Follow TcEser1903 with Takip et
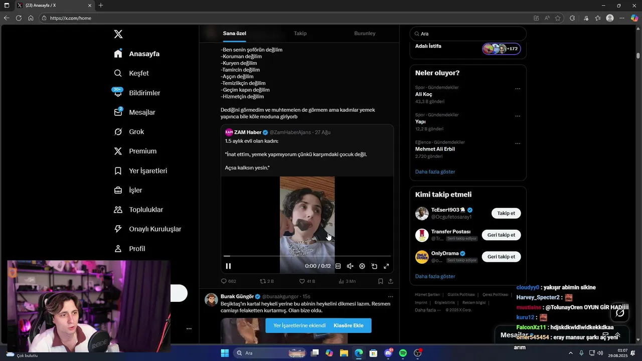This screenshot has height=361, width=642. pyautogui.click(x=506, y=213)
